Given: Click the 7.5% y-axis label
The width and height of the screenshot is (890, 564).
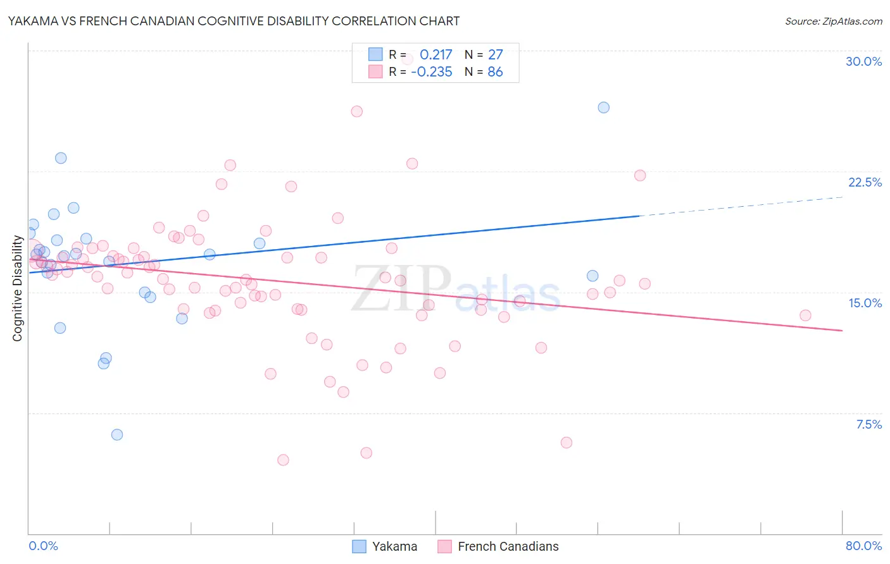Looking at the screenshot, I should (x=868, y=424).
